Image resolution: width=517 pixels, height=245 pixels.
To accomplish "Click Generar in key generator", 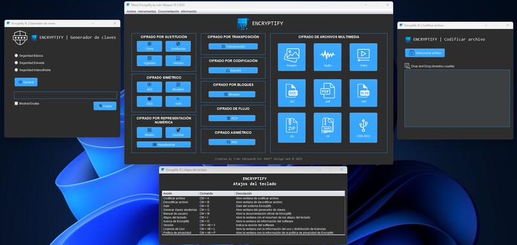I will click(26, 82).
